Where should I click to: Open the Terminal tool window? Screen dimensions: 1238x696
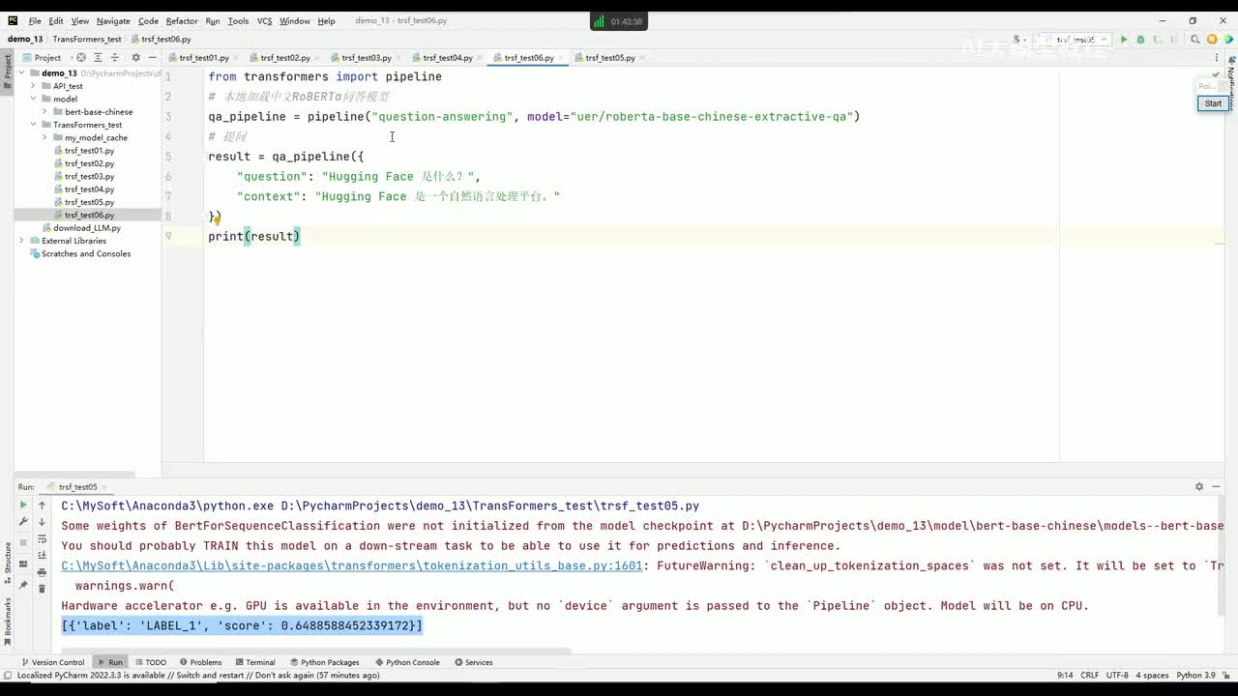[254, 662]
